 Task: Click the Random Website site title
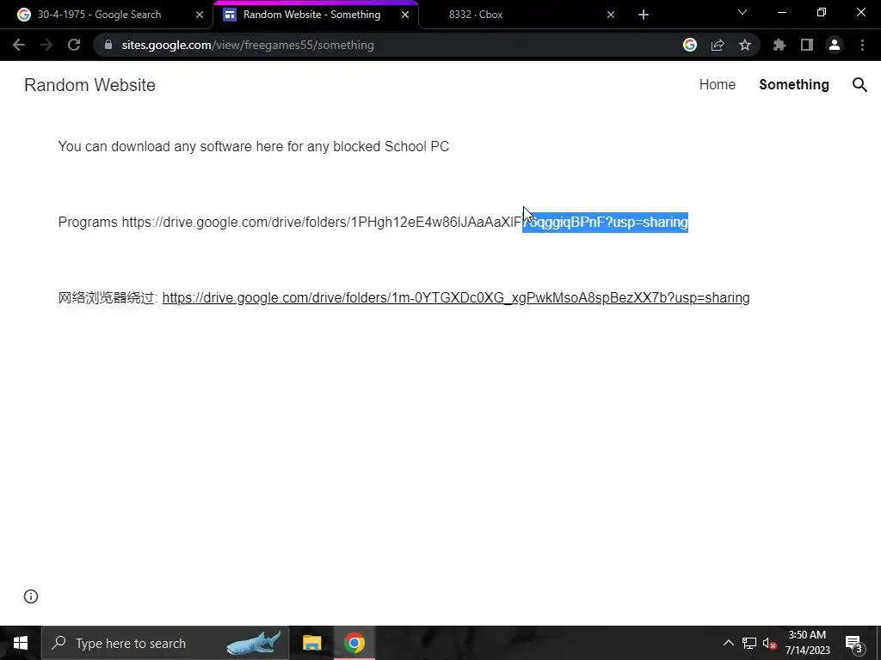(x=89, y=85)
